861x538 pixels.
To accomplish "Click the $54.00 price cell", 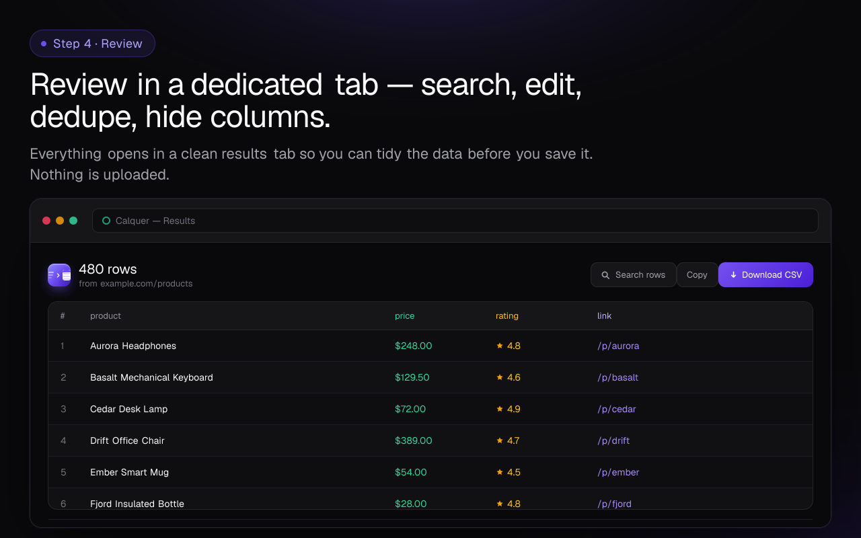I will click(x=411, y=472).
